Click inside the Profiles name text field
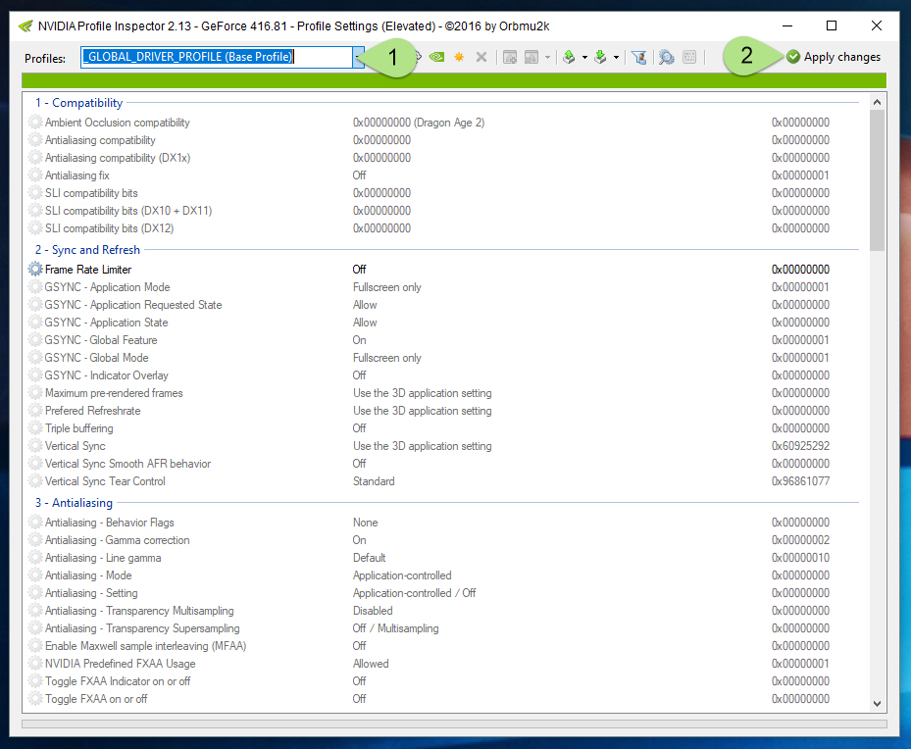 point(214,57)
